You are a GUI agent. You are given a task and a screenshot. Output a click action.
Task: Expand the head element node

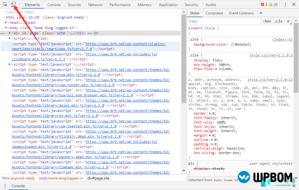point(6,22)
